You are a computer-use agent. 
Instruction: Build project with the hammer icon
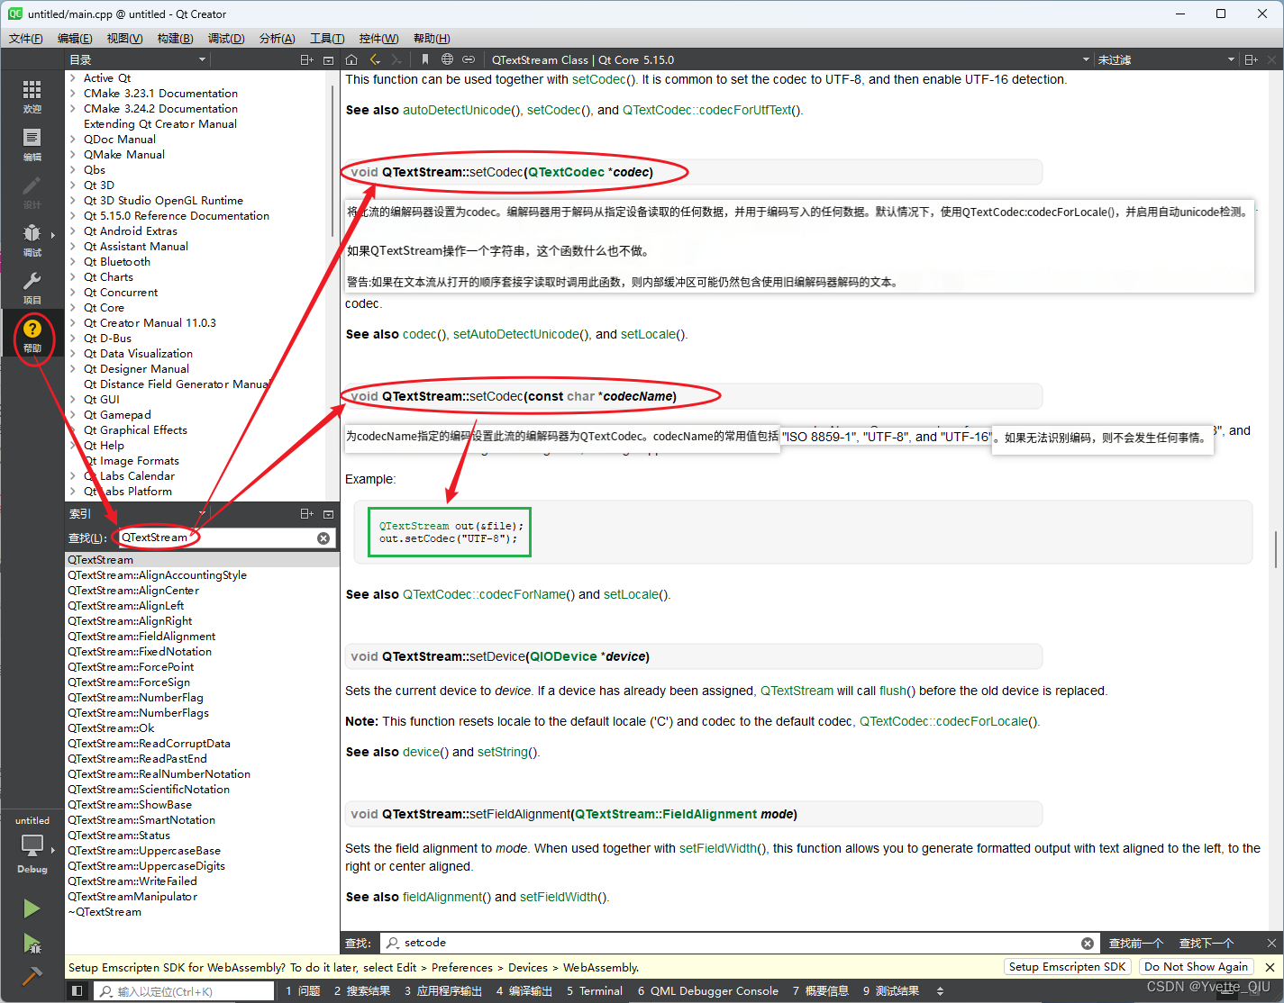tap(32, 976)
